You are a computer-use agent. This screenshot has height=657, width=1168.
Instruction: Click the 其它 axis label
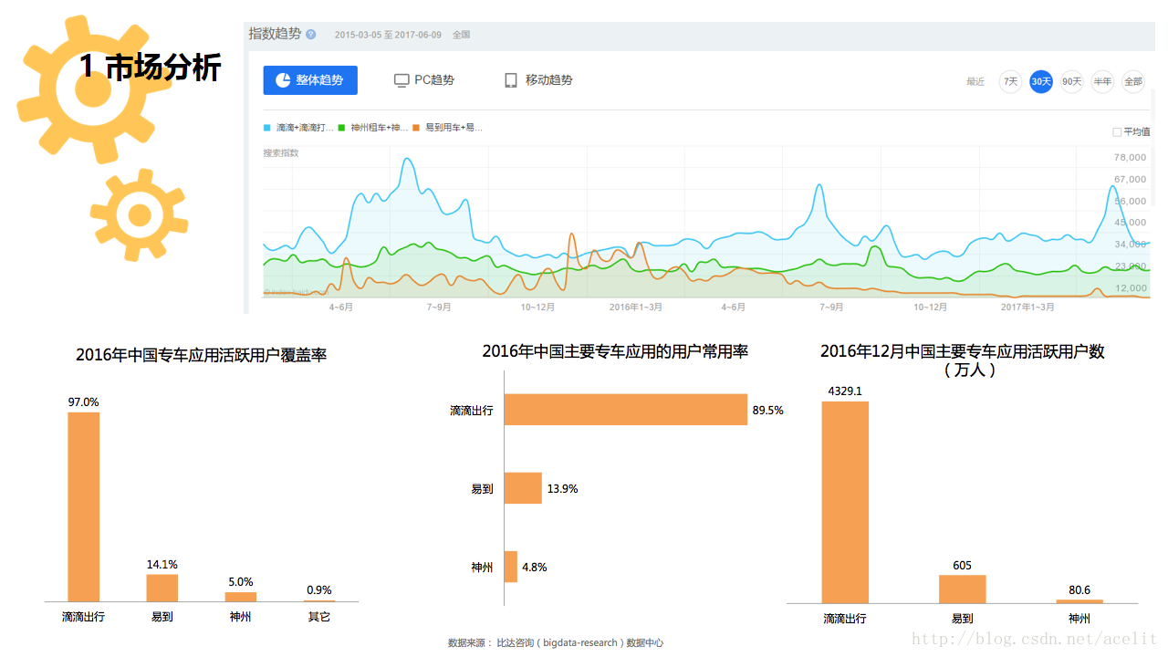pyautogui.click(x=319, y=617)
